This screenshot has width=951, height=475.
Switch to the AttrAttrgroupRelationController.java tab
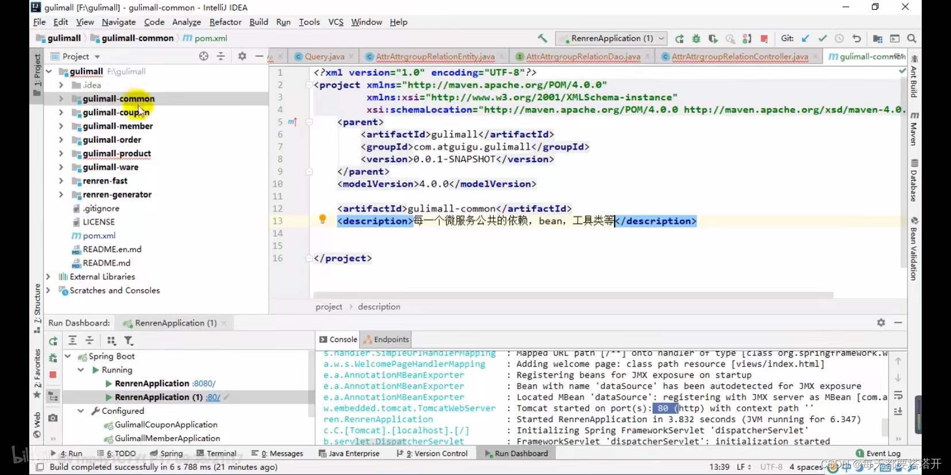740,56
